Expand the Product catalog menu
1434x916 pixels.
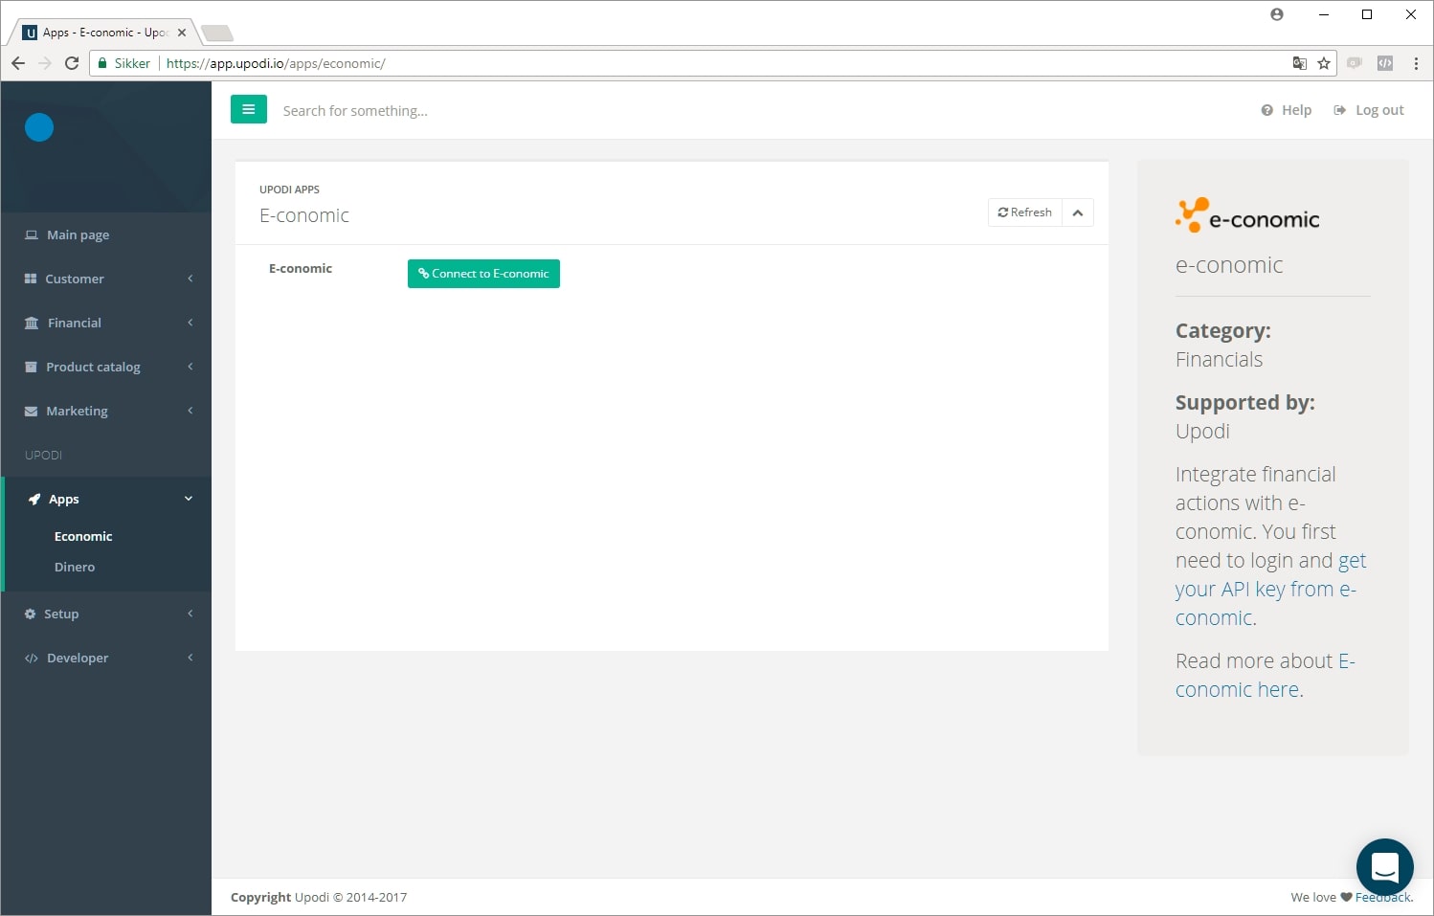[105, 367]
